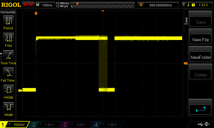Click the D 500.000000ms delay readout

[158, 5]
